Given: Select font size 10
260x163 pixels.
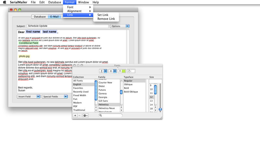Looking at the screenshot, I should 151,89.
